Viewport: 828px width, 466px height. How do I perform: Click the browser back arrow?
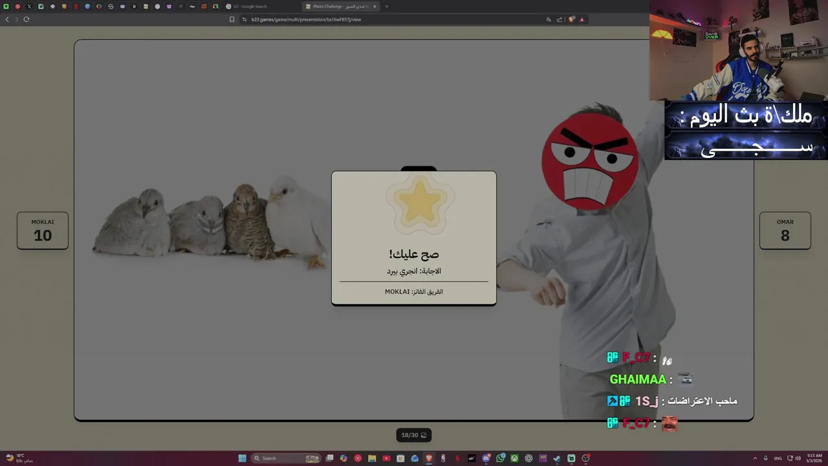point(7,19)
